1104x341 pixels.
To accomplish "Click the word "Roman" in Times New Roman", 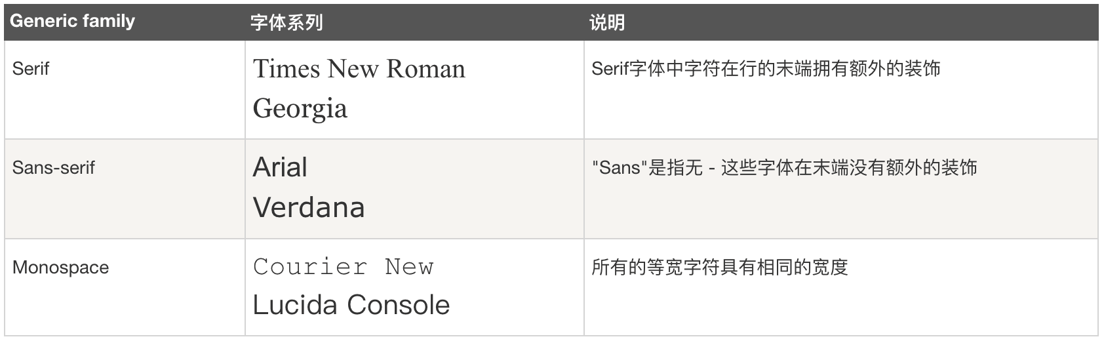I will 425,69.
